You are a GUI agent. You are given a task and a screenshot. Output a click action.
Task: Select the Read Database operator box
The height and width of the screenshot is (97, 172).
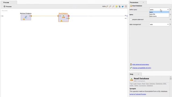63,18
